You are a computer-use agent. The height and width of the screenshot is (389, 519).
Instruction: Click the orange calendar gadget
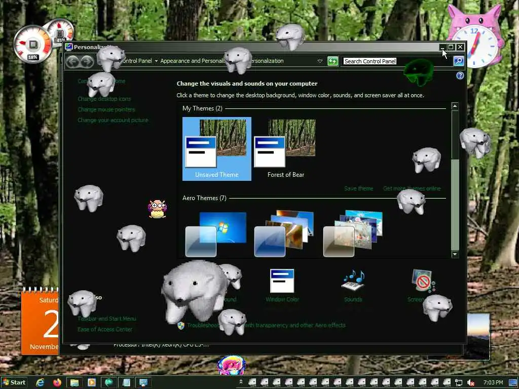[x=40, y=321]
